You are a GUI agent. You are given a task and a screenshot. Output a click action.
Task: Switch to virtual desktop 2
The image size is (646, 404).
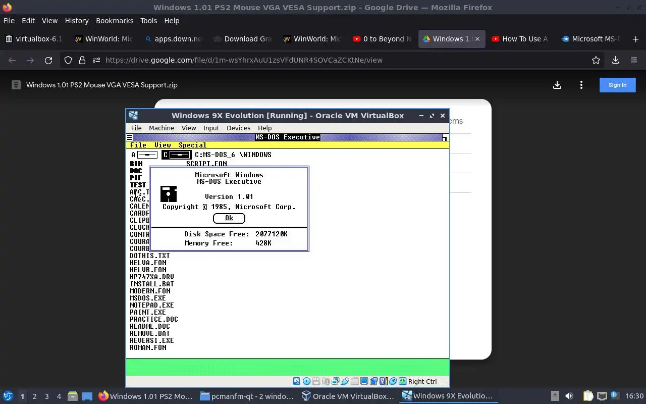34,396
